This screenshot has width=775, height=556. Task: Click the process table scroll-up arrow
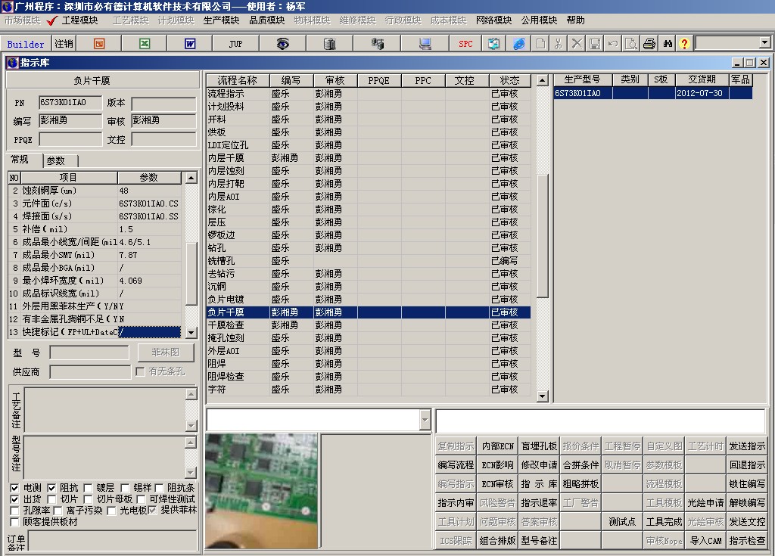coord(542,80)
